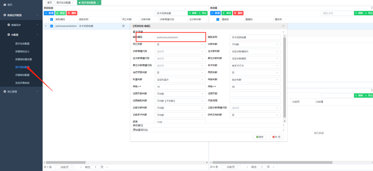373x171 pixels.
Task: Click the 类别名称 input field
Action: coord(255,37)
